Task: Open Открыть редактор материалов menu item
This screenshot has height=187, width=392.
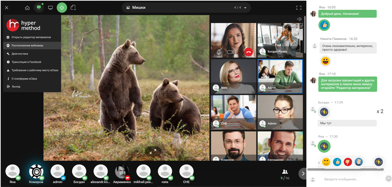Action: tap(32, 37)
